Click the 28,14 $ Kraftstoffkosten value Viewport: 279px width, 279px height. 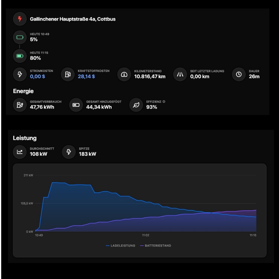(x=86, y=76)
